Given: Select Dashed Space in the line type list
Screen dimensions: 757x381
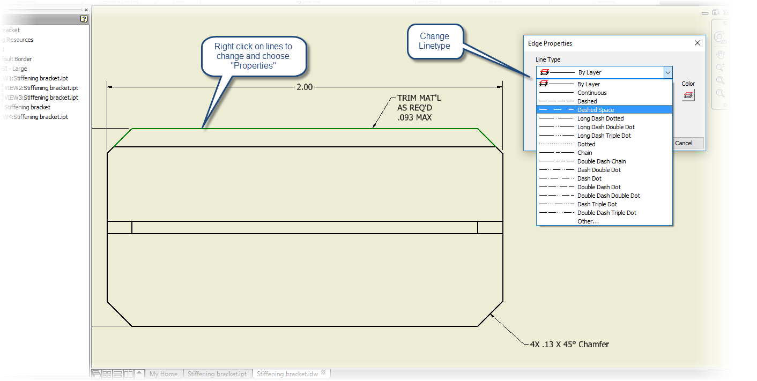Looking at the screenshot, I should [x=597, y=109].
